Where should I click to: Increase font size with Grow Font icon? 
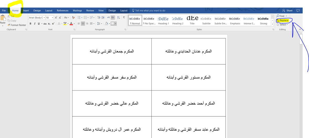(x=56, y=18)
